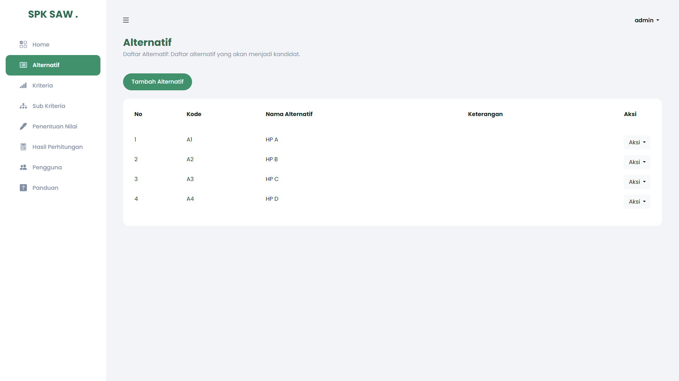
Task: Click the Keterangan column header
Action: (485, 114)
